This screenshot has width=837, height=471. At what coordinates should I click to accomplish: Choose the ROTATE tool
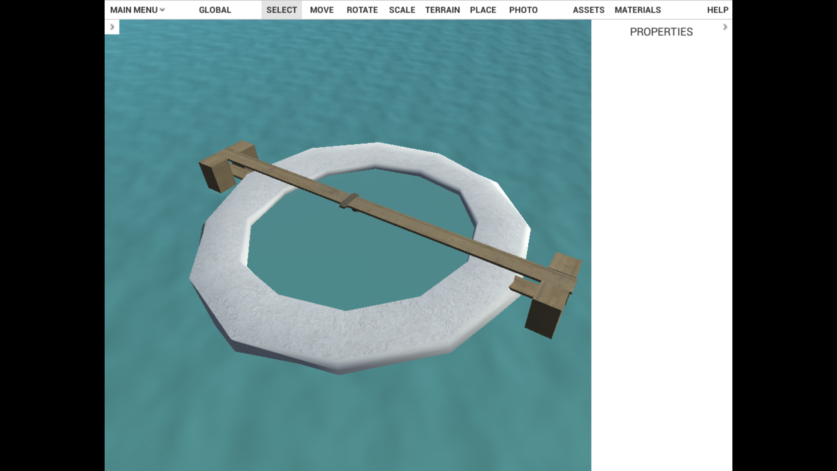click(362, 10)
